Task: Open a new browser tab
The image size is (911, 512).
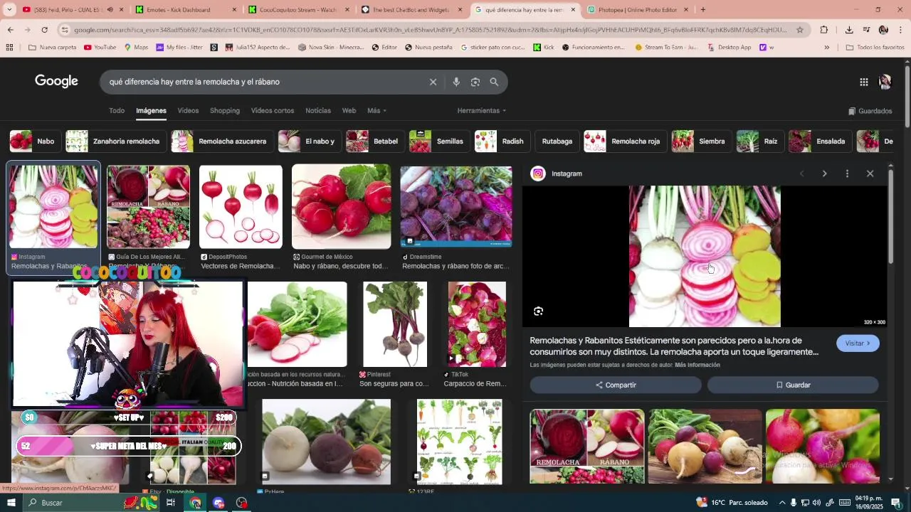Action: 703,10
